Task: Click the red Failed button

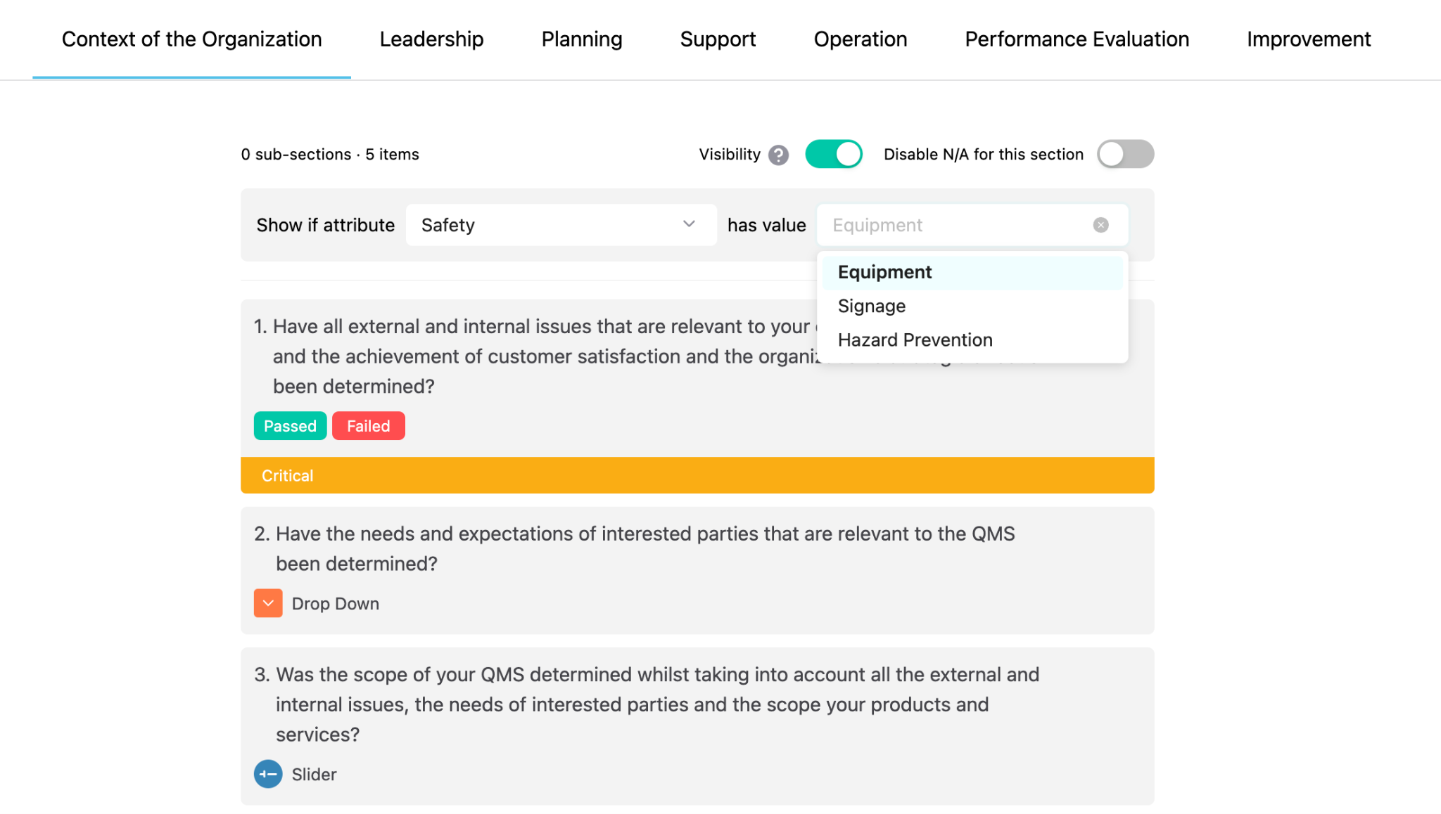Action: pyautogui.click(x=368, y=426)
